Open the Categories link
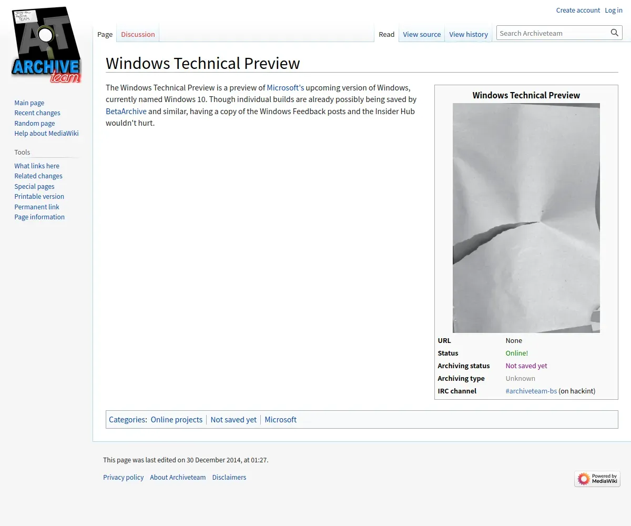631x526 pixels. (x=127, y=419)
